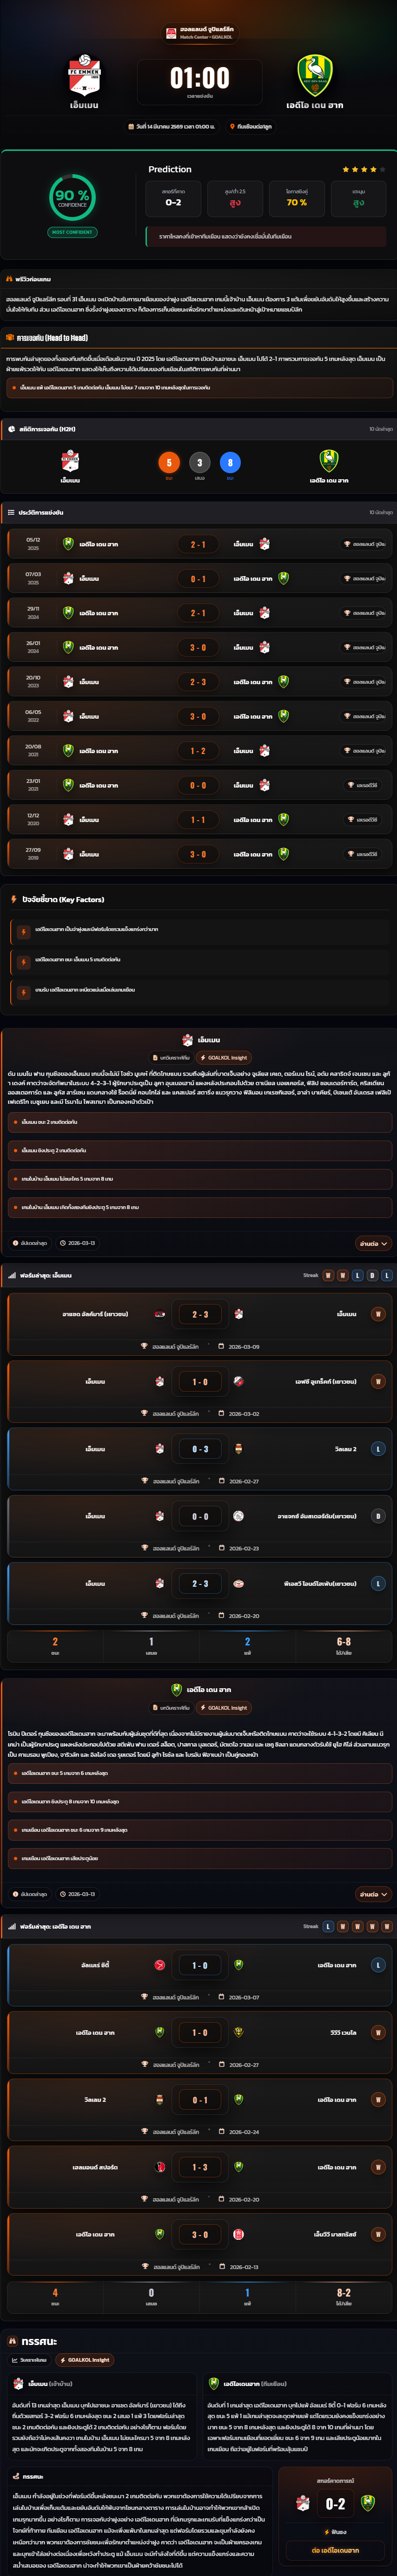Image resolution: width=397 pixels, height=2576 pixels.
Task: Expand the read-more dropdown in Emmen analysis
Action: point(372,1243)
